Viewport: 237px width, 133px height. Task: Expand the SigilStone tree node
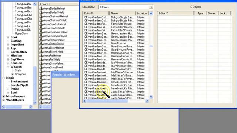8,59
